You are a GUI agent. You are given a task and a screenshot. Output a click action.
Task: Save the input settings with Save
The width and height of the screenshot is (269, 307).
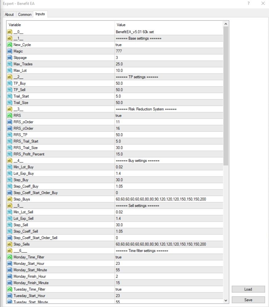tap(248, 300)
